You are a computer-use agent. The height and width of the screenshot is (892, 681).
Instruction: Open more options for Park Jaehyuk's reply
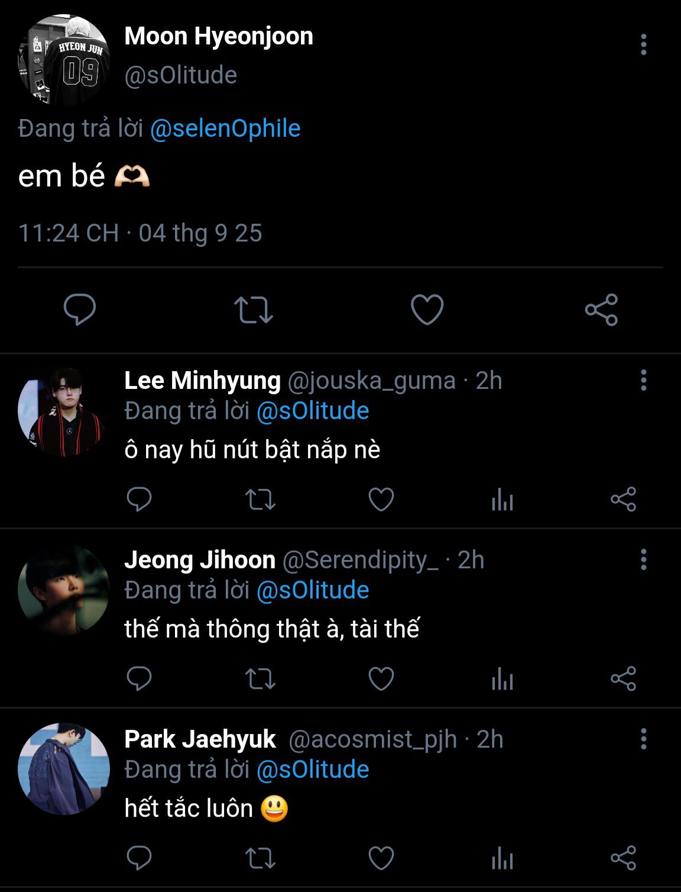(643, 739)
